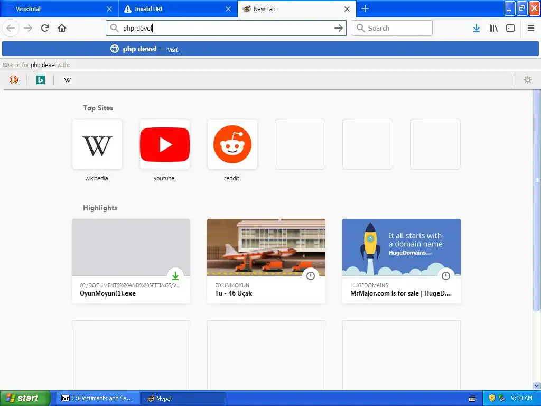Switch to the C:\Documents and Se... taskbar window
Image resolution: width=541 pixels, height=406 pixels.
(98, 398)
